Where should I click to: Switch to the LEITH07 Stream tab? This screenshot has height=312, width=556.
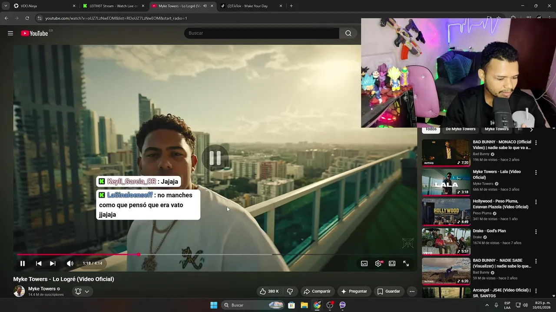coord(114,6)
